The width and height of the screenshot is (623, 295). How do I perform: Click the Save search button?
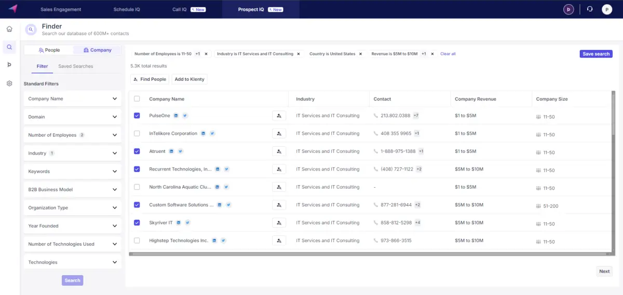595,54
